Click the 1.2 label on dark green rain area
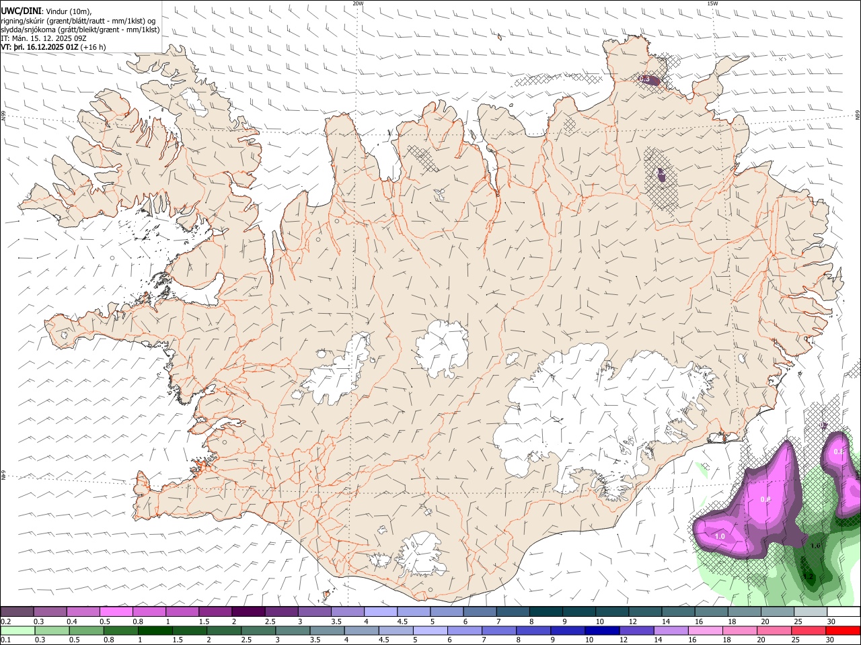This screenshot has height=645, width=861. 809,576
